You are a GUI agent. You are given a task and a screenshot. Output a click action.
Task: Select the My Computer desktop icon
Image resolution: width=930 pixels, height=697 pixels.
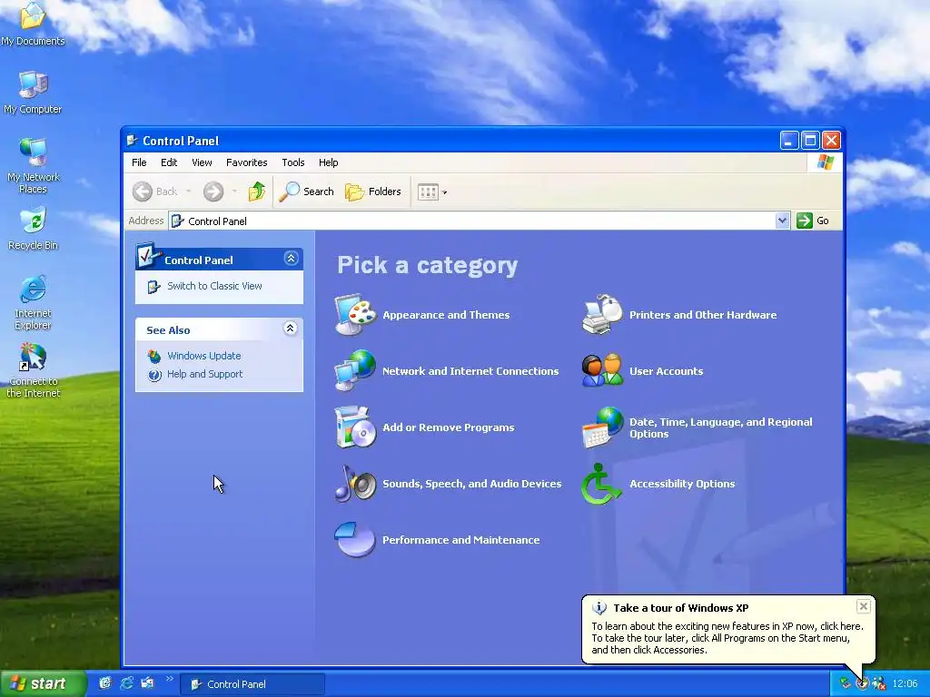coord(34,92)
